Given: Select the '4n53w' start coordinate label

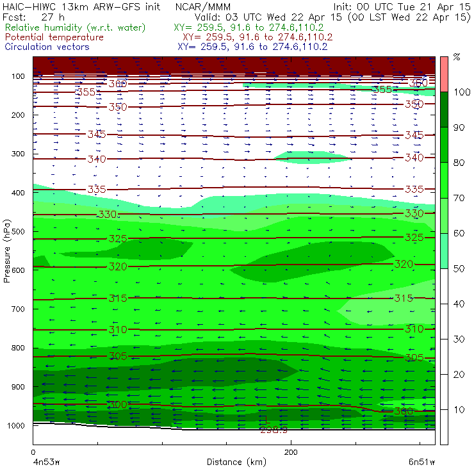Looking at the screenshot, I should click(46, 462).
